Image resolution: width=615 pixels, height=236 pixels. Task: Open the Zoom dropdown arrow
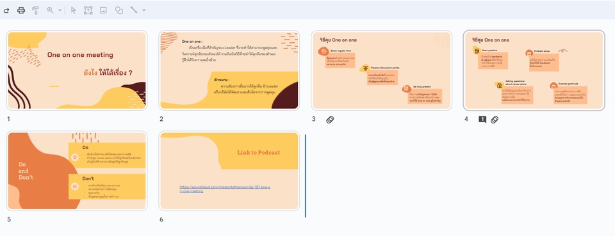tap(60, 11)
